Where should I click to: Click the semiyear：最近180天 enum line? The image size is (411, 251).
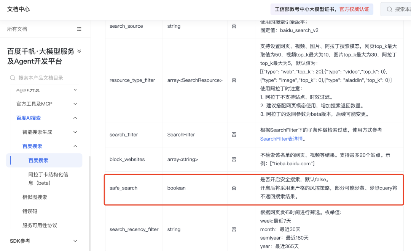[284, 238]
